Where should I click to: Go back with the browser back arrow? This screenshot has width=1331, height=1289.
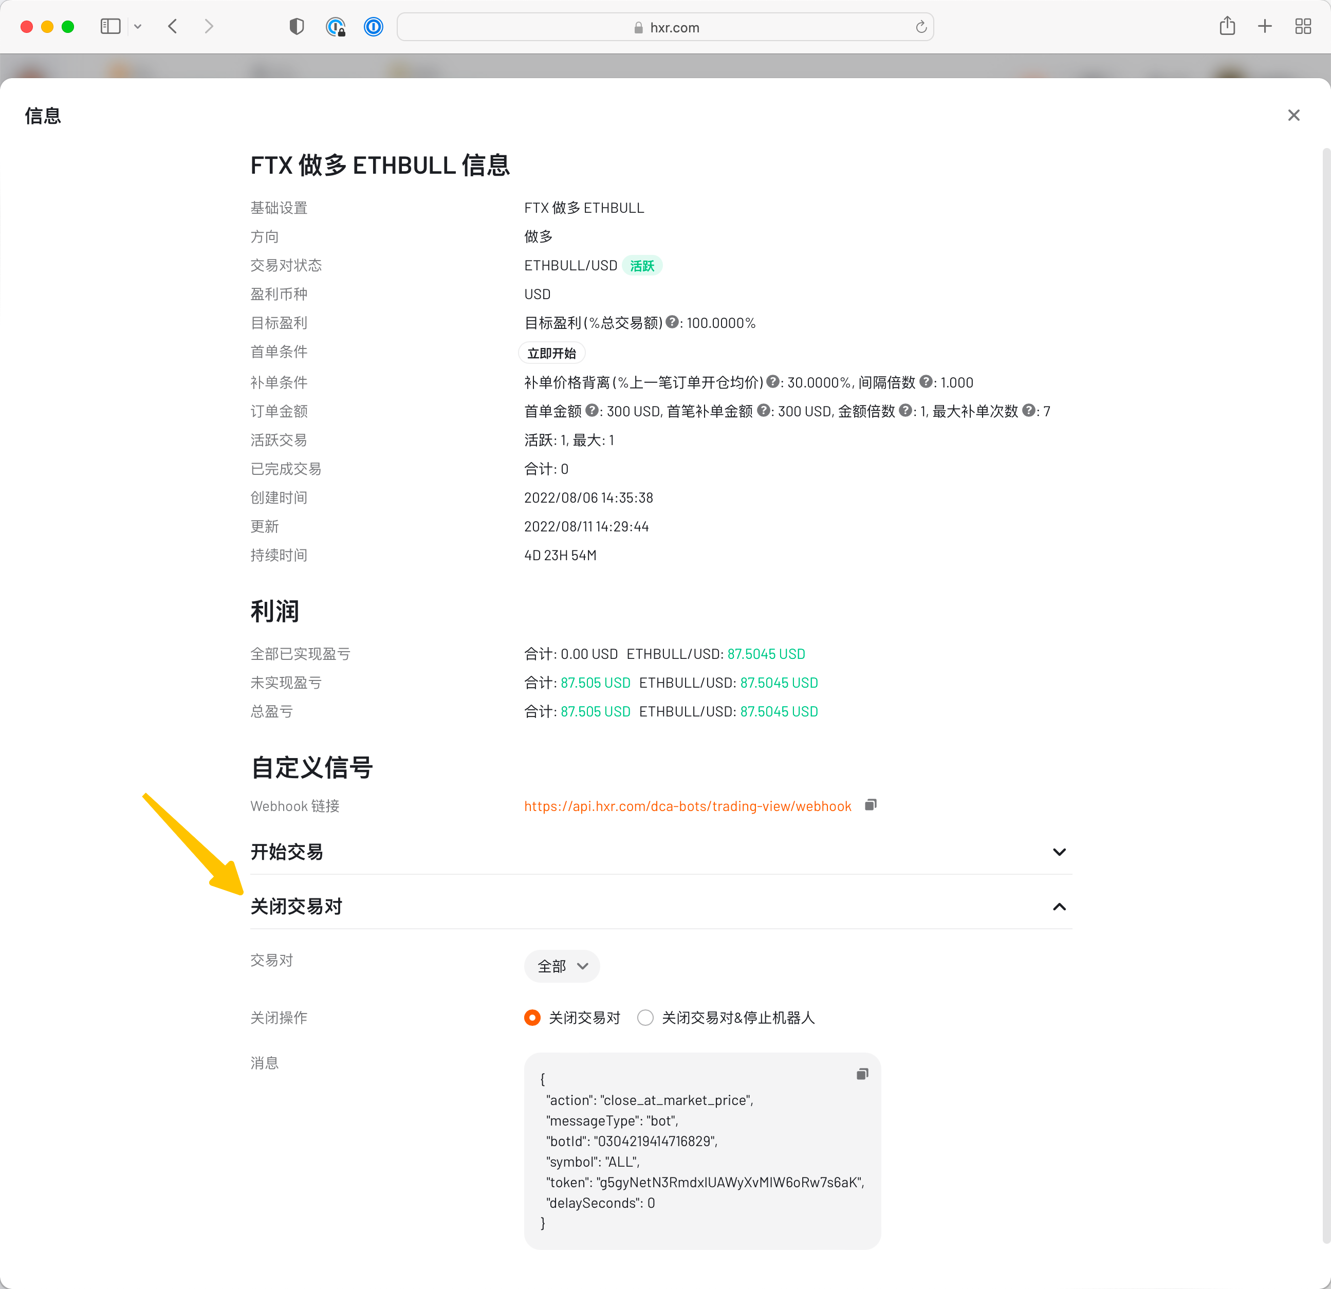pyautogui.click(x=173, y=27)
